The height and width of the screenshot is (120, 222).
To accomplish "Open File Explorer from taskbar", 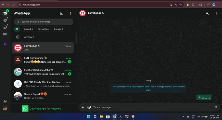I will [102, 117].
